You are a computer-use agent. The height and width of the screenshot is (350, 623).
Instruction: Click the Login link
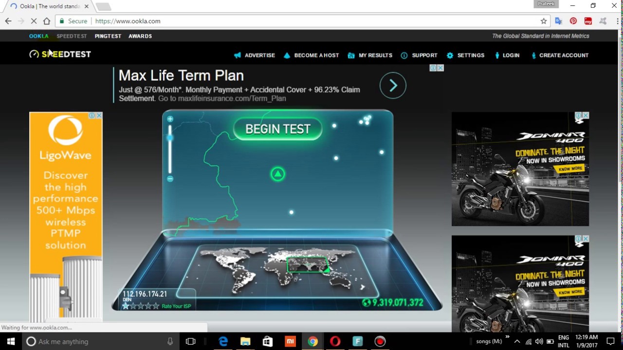[x=511, y=55]
